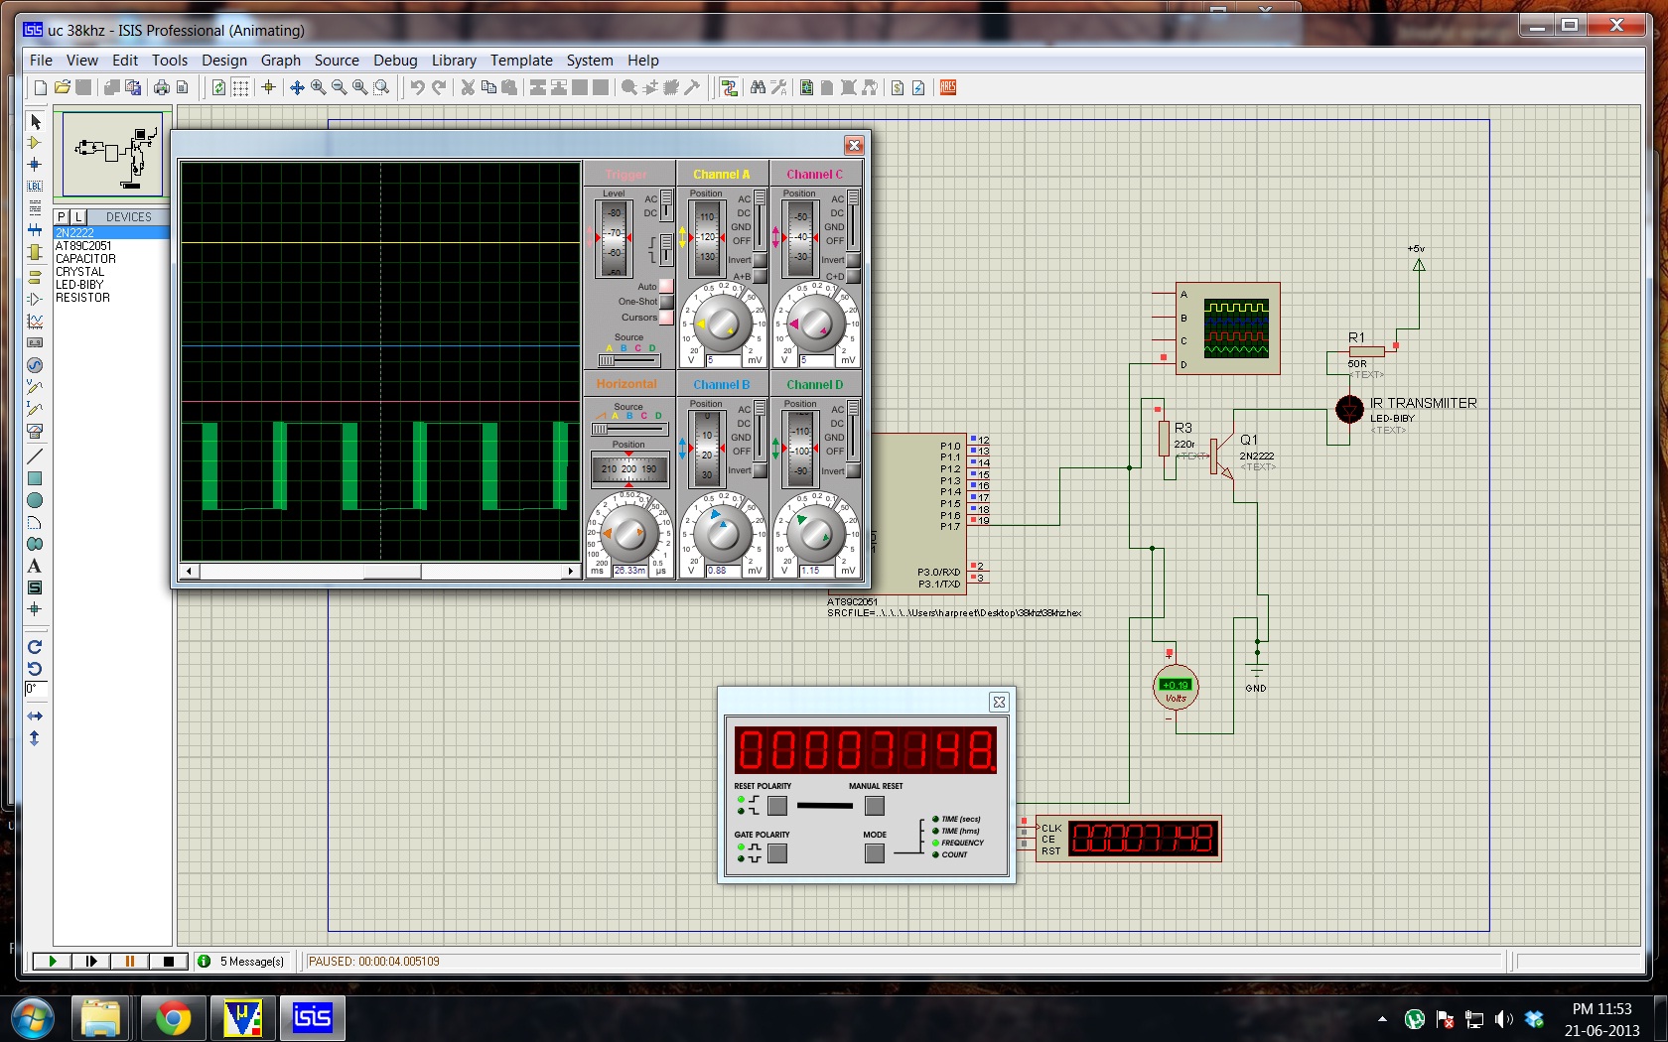The image size is (1668, 1042).
Task: Click the Print icon in the toolbar
Action: [x=161, y=88]
